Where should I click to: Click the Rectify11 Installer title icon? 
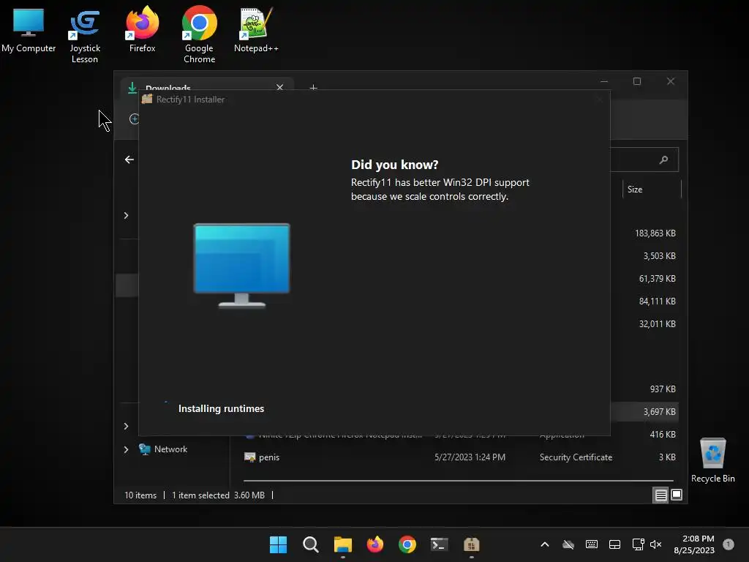point(146,99)
